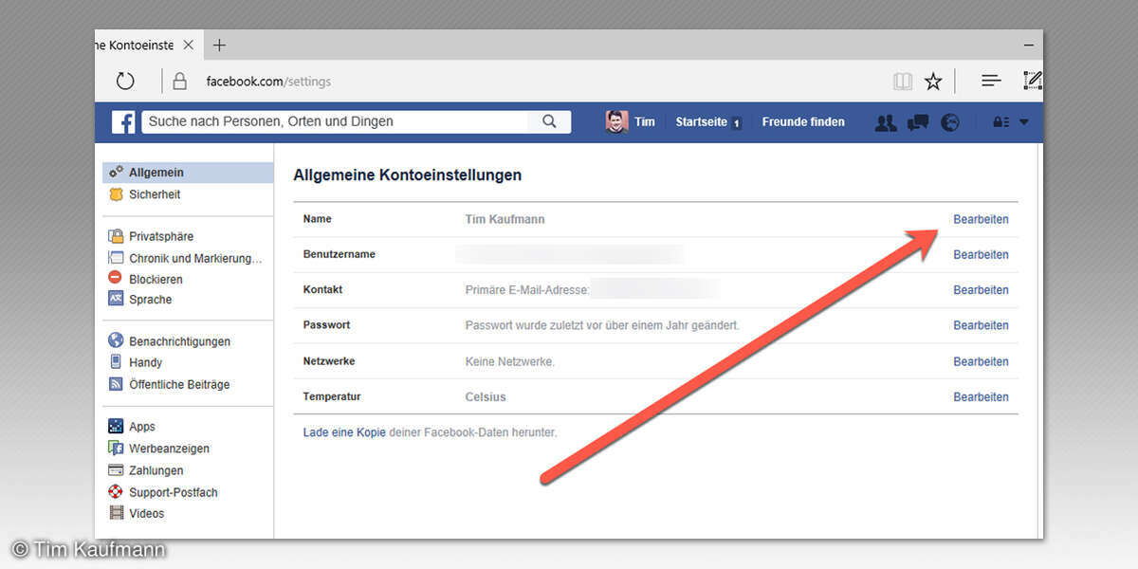Viewport: 1138px width, 569px height.
Task: Click the search magnifier button
Action: (x=549, y=121)
